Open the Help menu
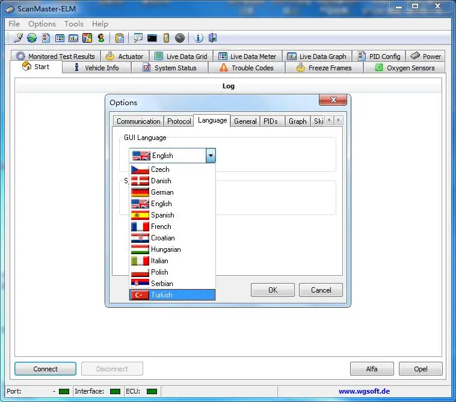Image resolution: width=456 pixels, height=402 pixels. click(x=100, y=24)
